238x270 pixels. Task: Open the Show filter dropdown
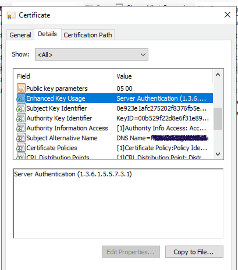91,55
